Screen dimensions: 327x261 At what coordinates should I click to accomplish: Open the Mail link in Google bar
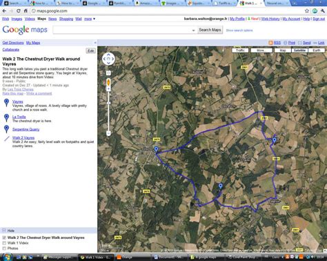click(79, 19)
